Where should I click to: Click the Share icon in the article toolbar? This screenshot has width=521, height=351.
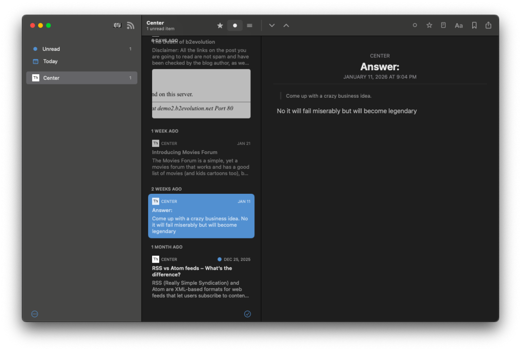pyautogui.click(x=488, y=25)
